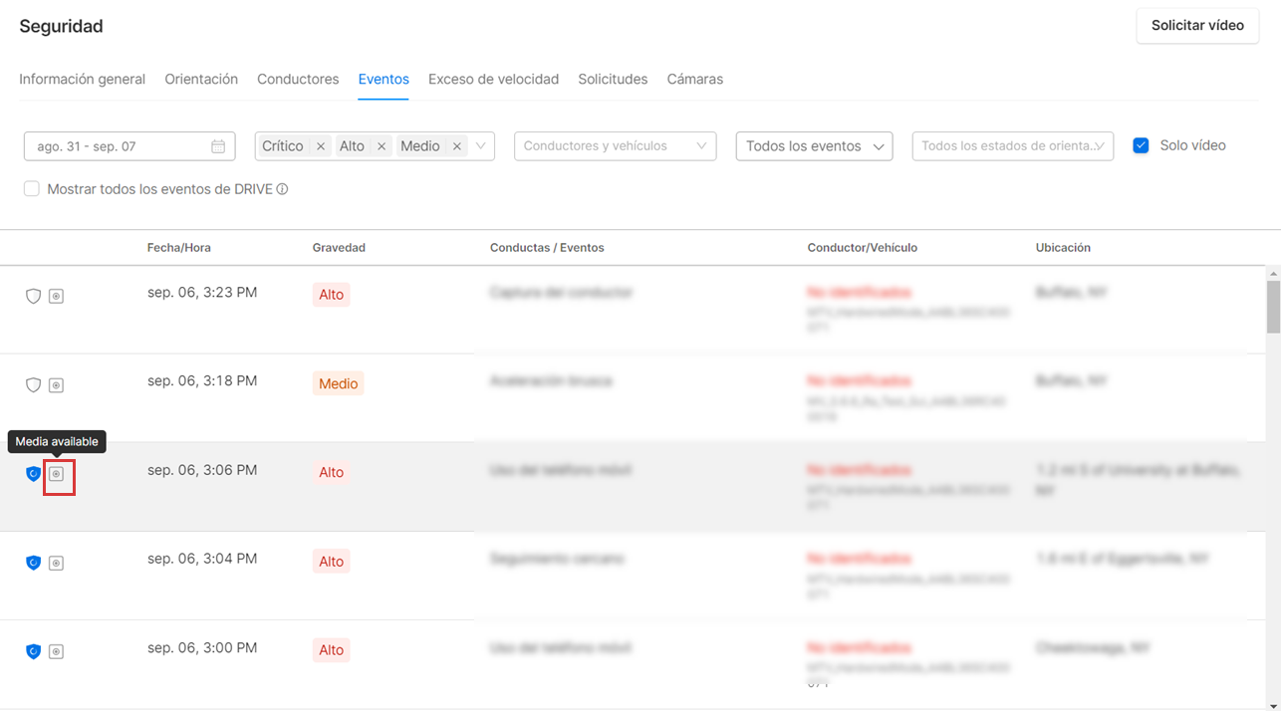Screen dimensions: 1281x711
Task: Expand the orientation status filter dropdown
Action: 1012,146
